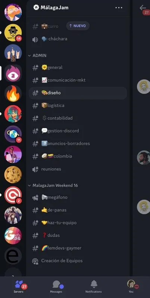Screen dimensions: 150x298
Task: Join the reuniones voice channel
Action: [78, 169]
